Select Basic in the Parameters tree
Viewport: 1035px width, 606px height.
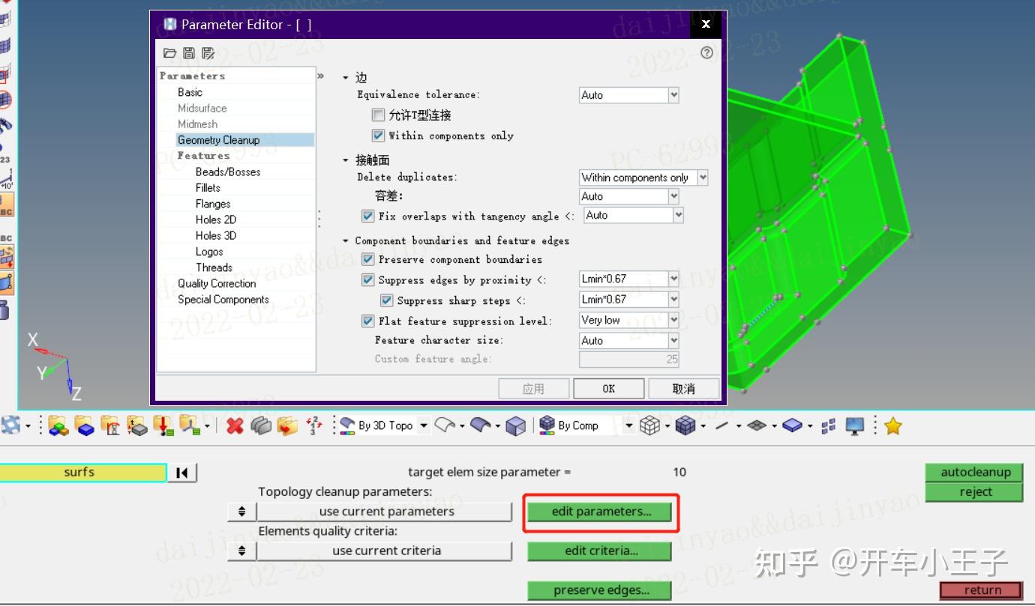(x=190, y=92)
